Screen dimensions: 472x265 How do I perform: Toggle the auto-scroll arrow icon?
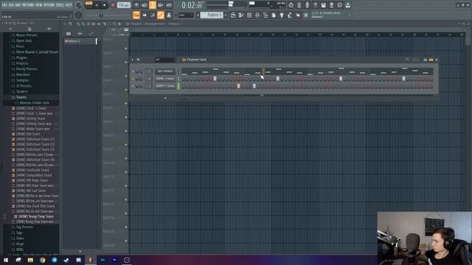(x=145, y=15)
